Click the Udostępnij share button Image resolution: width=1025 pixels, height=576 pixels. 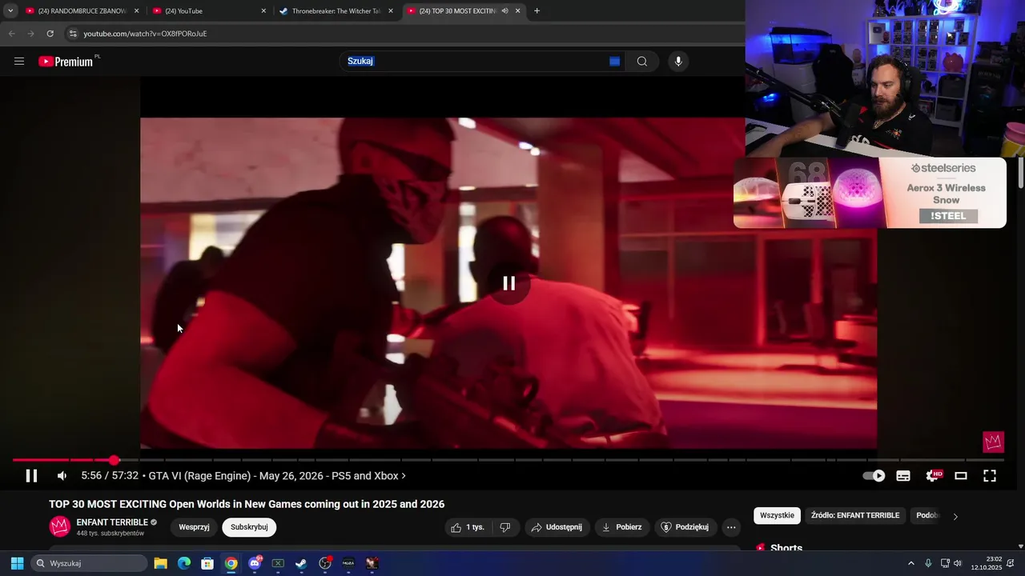click(557, 527)
